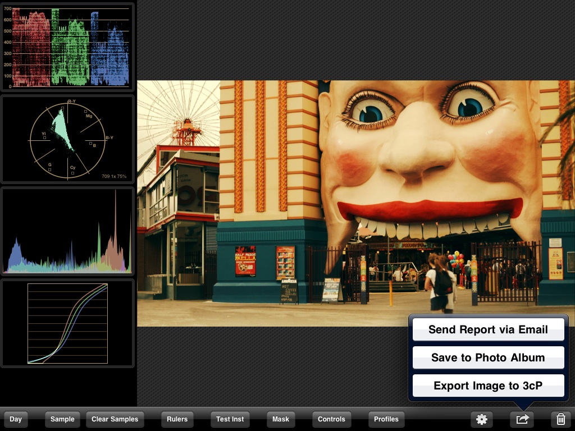The width and height of the screenshot is (575, 431).
Task: Tap the tone curve graph panel
Action: [x=67, y=323]
